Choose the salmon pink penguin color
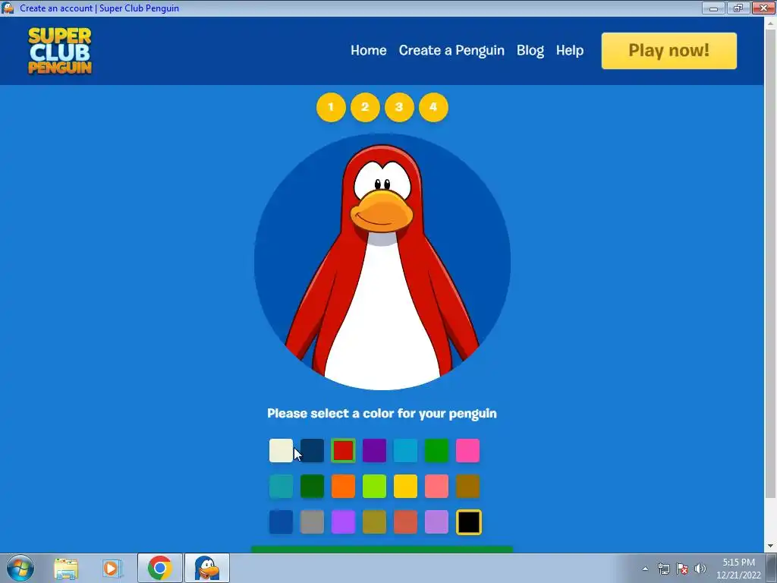777x583 pixels. tap(436, 487)
